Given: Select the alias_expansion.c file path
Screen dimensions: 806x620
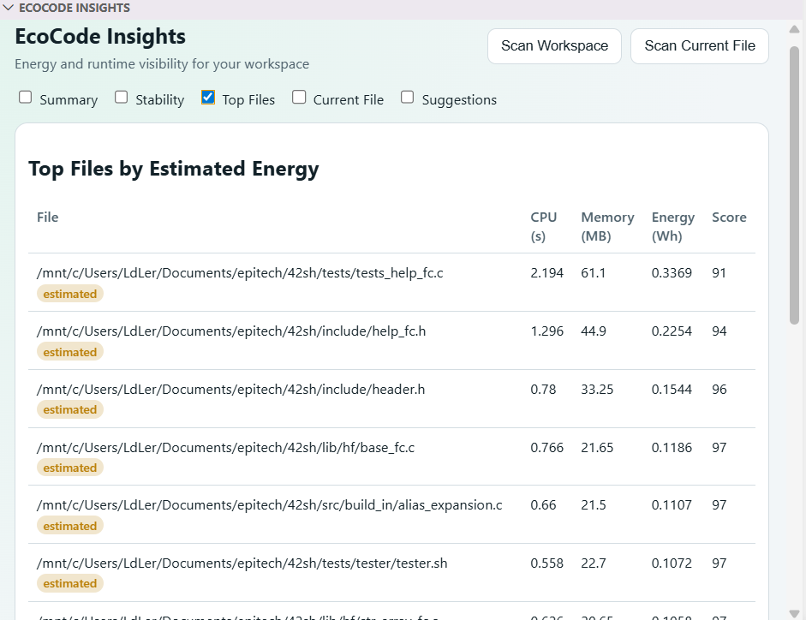Looking at the screenshot, I should click(269, 505).
